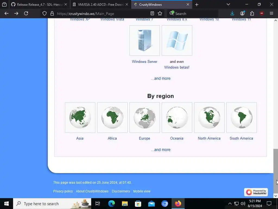Go forward with the browser forward arrow
Screen dimensions: 278x209
coord(16,14)
